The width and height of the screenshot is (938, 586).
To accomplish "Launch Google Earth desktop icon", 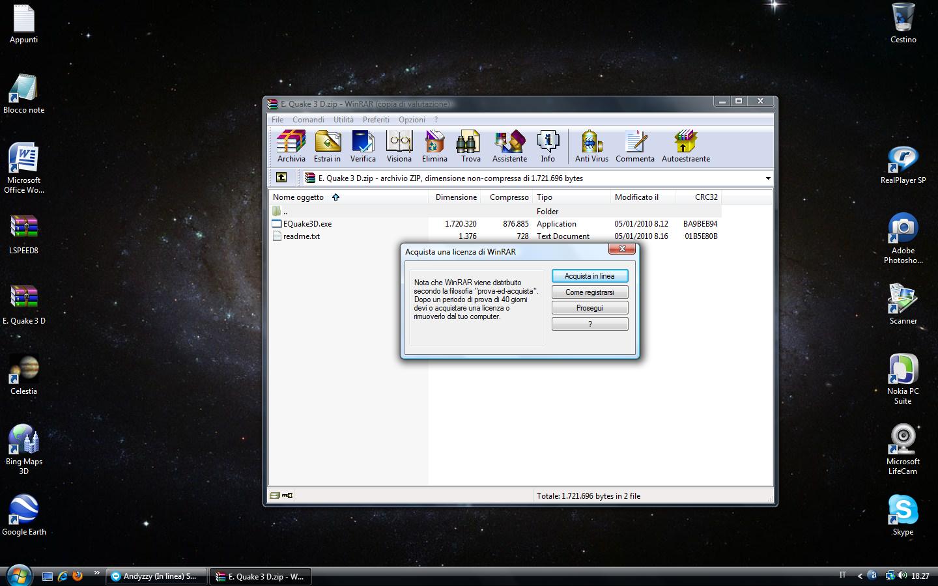I will click(x=24, y=516).
